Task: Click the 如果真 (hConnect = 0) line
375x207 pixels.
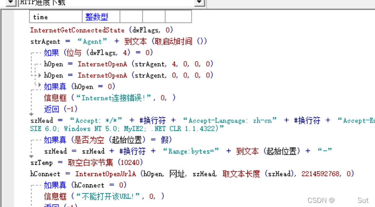Action: tap(85, 185)
